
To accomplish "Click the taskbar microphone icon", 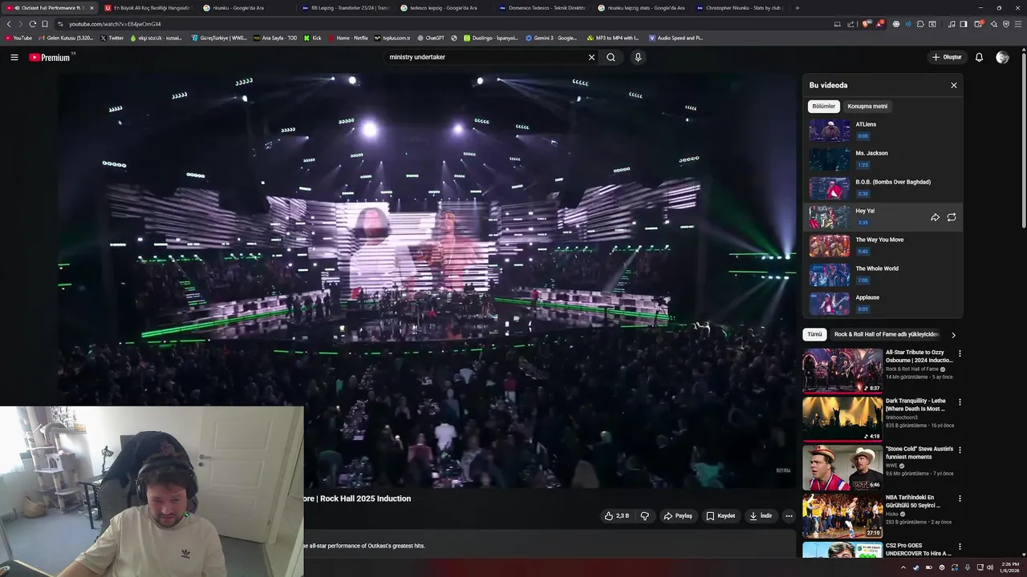I will (x=967, y=567).
